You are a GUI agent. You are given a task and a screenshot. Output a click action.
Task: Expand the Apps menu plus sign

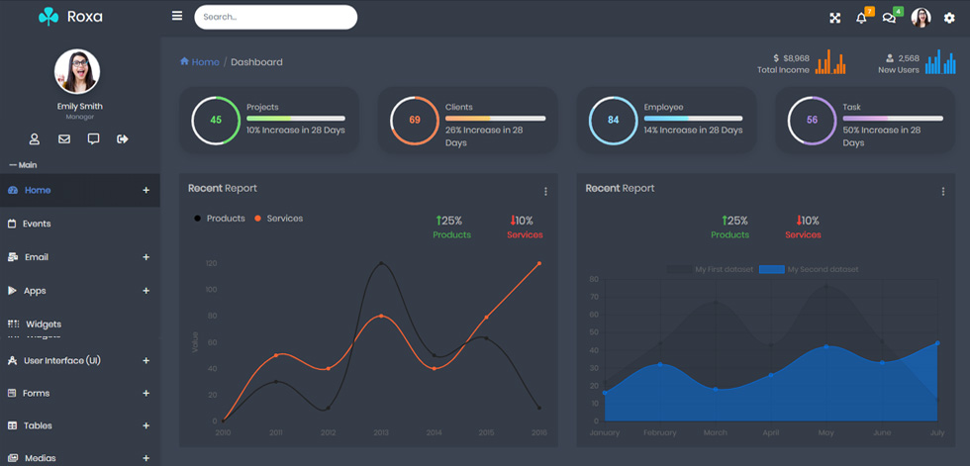click(x=146, y=291)
